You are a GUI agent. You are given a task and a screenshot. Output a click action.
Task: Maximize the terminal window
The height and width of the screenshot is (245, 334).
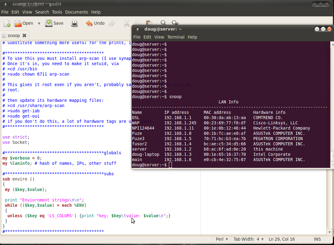[x=323, y=29]
